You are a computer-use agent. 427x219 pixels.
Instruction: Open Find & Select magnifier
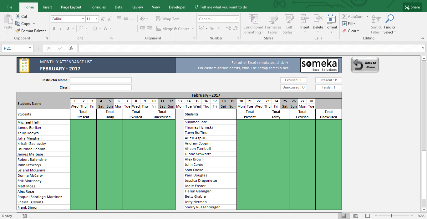pyautogui.click(x=389, y=24)
